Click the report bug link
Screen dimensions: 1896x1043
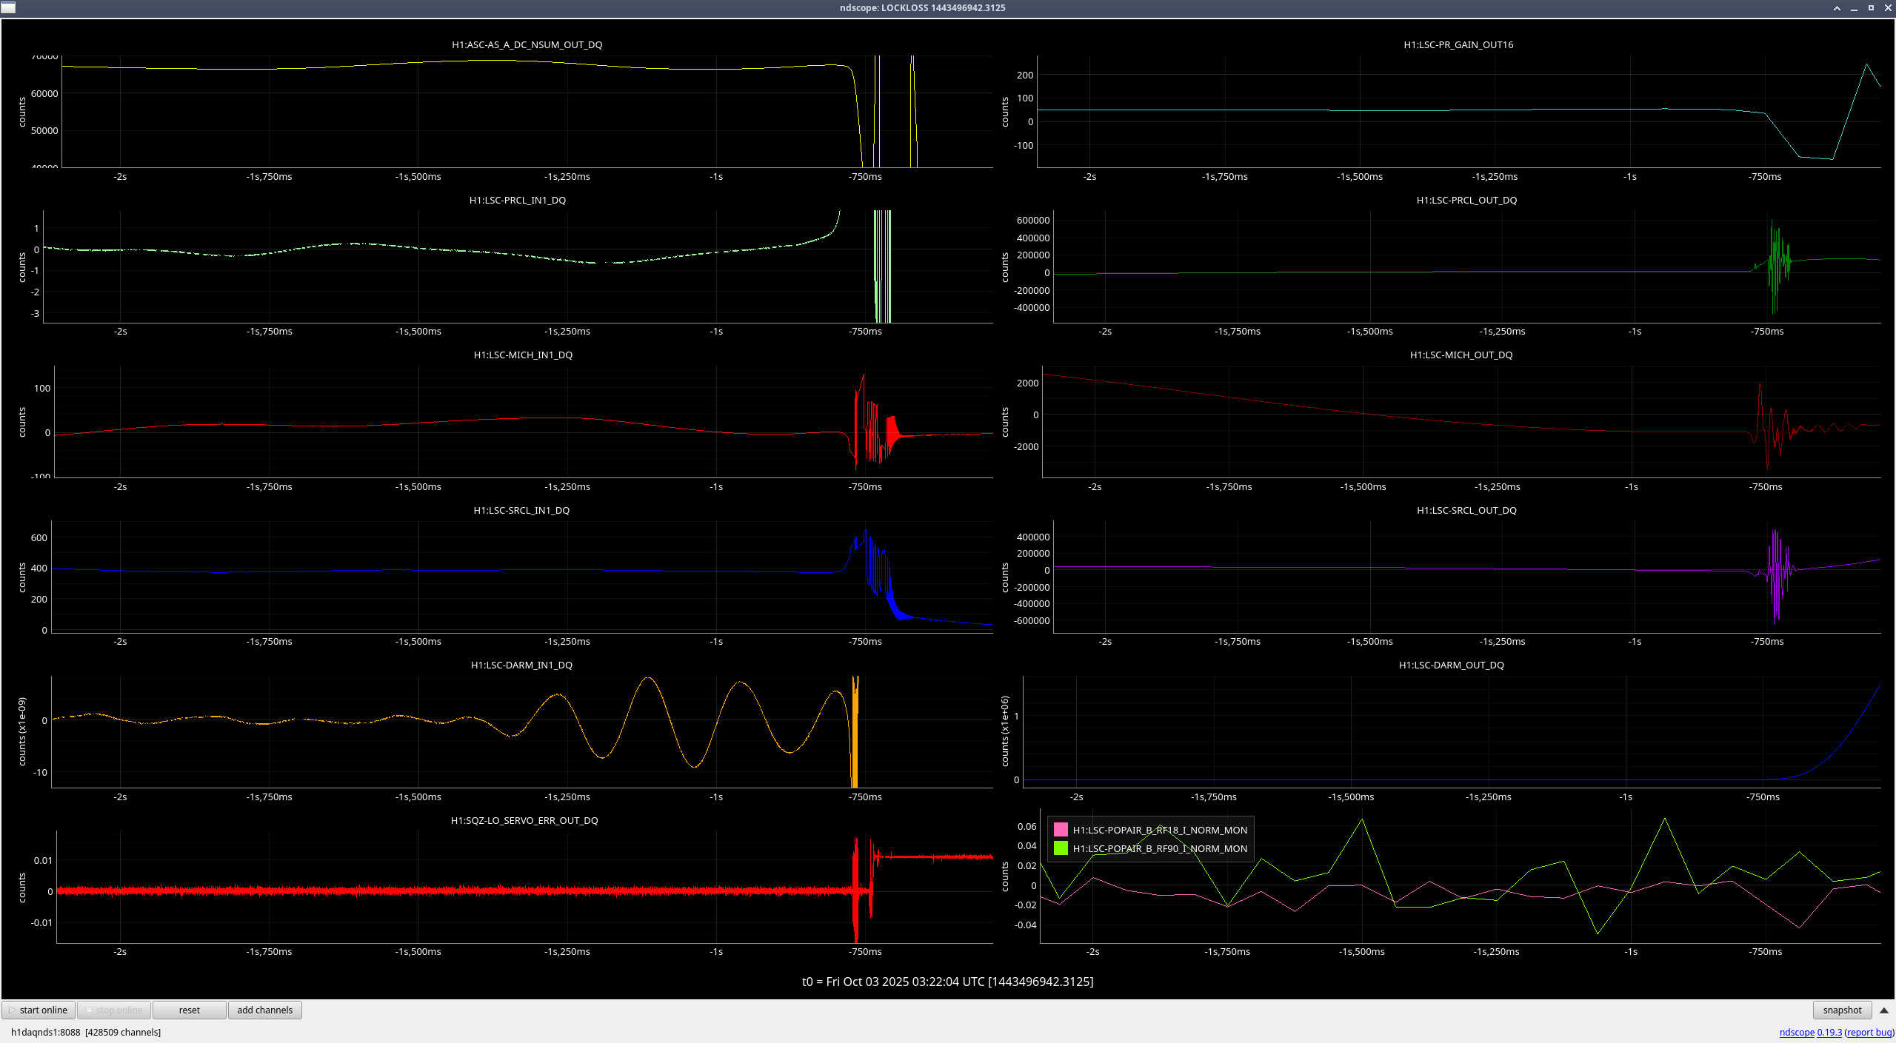(1869, 1032)
